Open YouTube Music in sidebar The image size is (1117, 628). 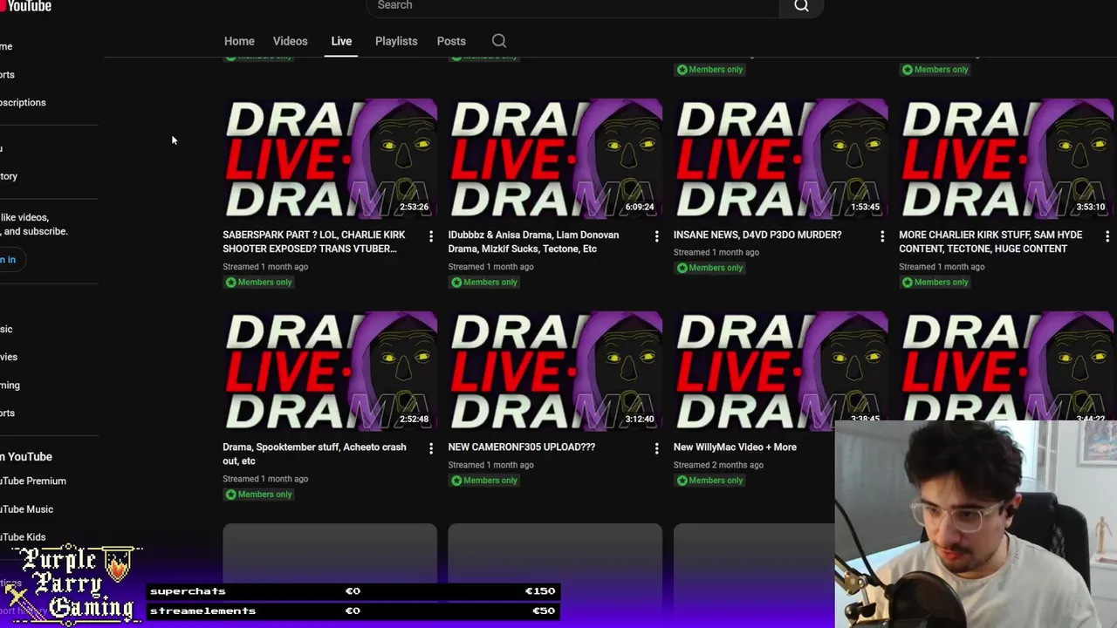[27, 509]
